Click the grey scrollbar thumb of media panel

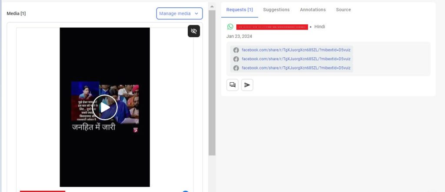tap(212, 83)
